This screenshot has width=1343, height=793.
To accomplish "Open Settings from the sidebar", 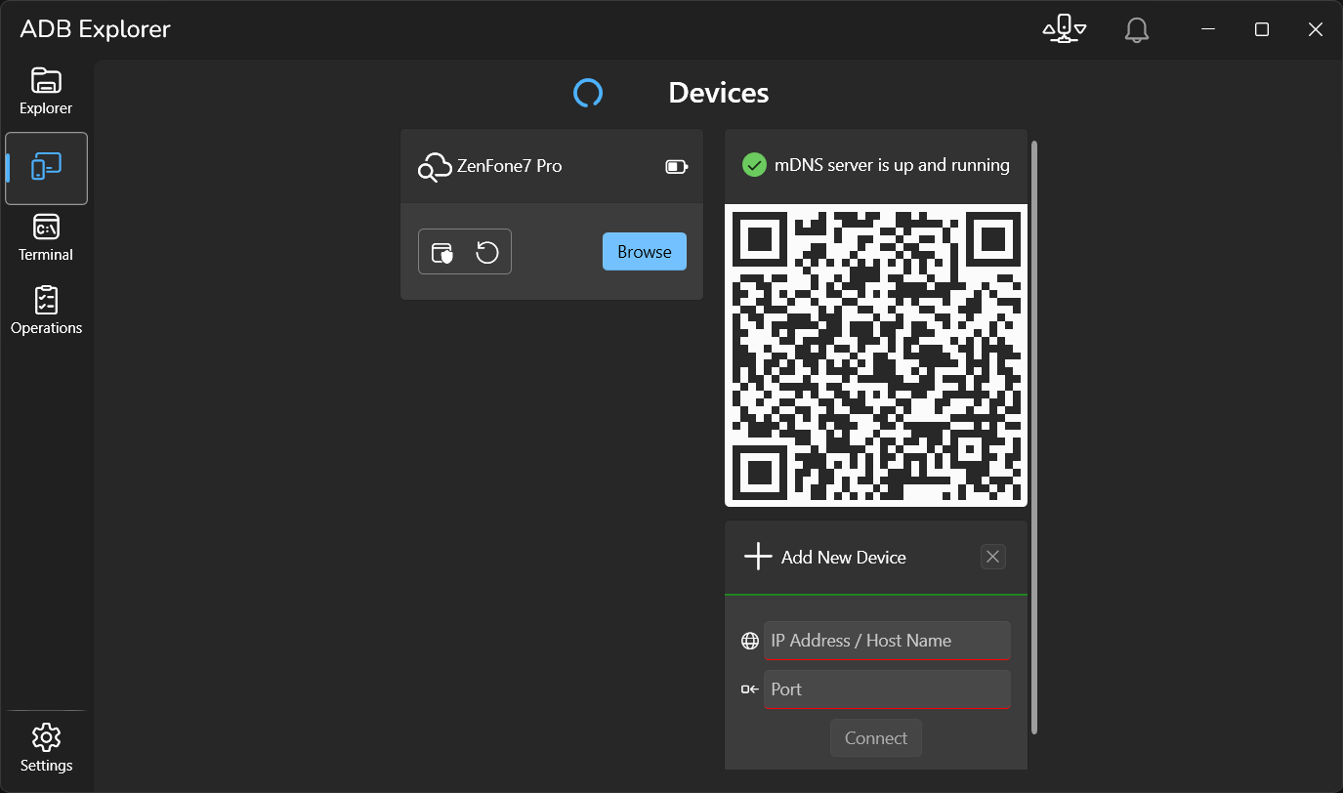I will (x=46, y=748).
